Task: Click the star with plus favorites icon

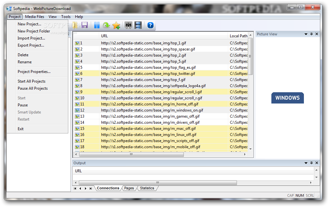Action: (x=116, y=25)
